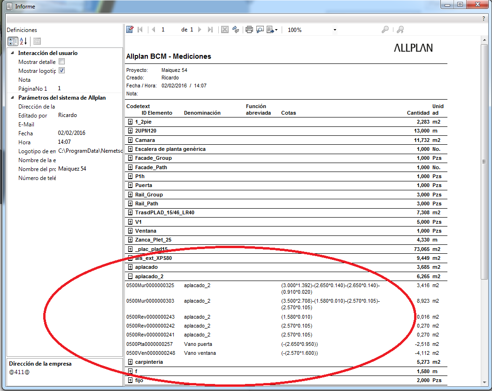
Task: Expand the Rail_Path row
Action: tap(130, 203)
